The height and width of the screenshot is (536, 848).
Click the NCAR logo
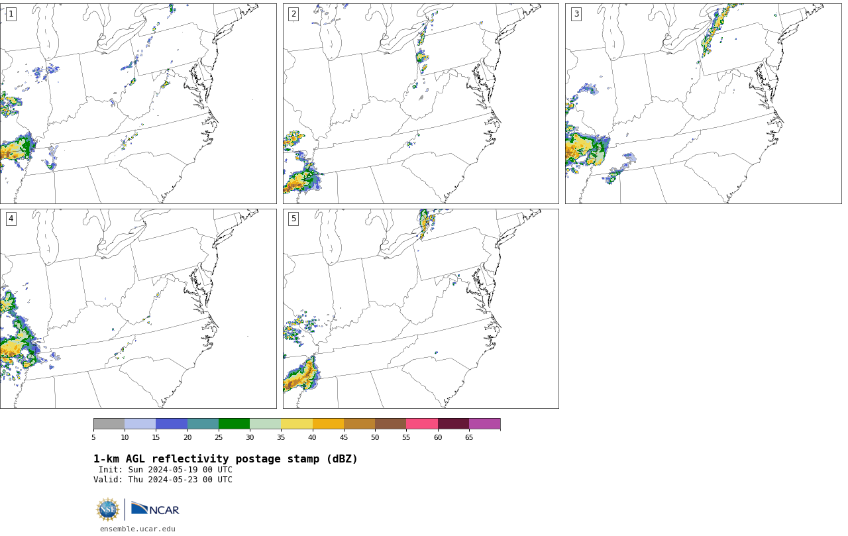155,509
